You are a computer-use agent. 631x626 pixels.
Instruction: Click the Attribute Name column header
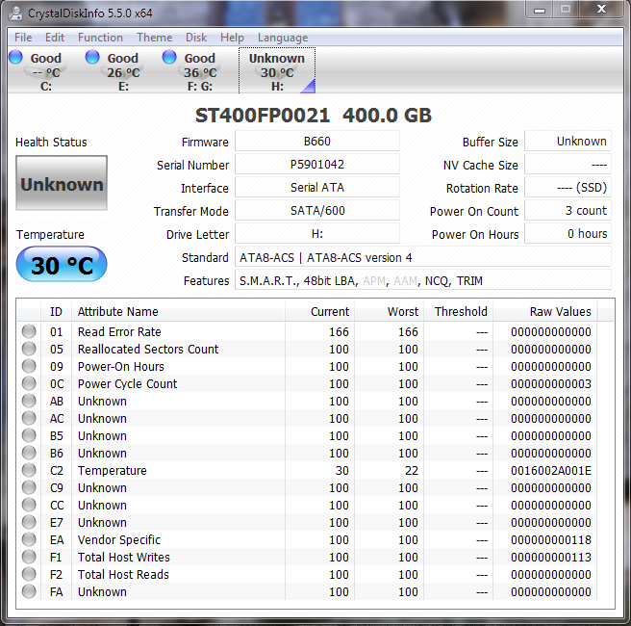click(117, 312)
